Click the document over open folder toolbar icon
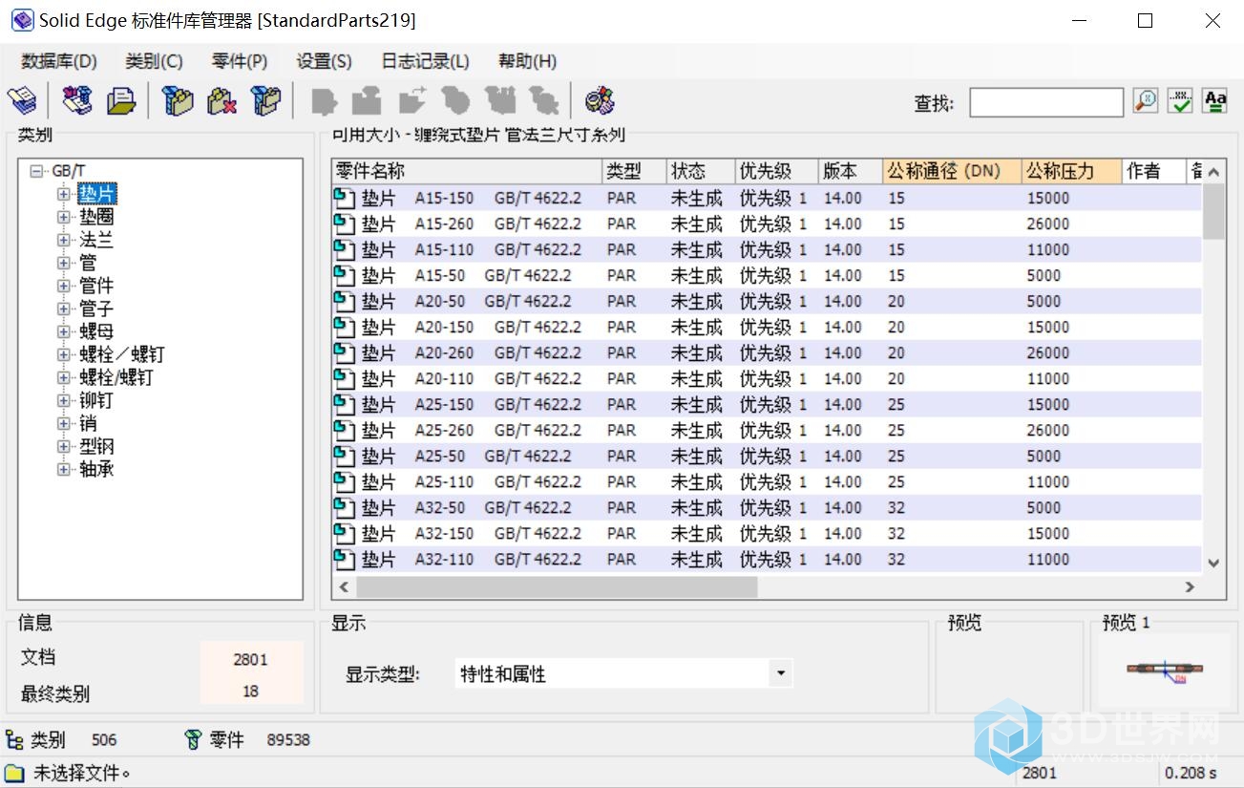The height and width of the screenshot is (788, 1244). pyautogui.click(x=121, y=99)
